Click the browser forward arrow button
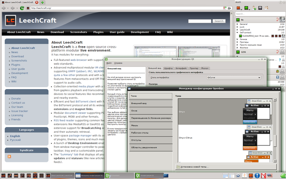The width and height of the screenshot is (286, 179). 13,8
